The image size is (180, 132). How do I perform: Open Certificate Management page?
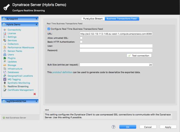[x=20, y=90]
